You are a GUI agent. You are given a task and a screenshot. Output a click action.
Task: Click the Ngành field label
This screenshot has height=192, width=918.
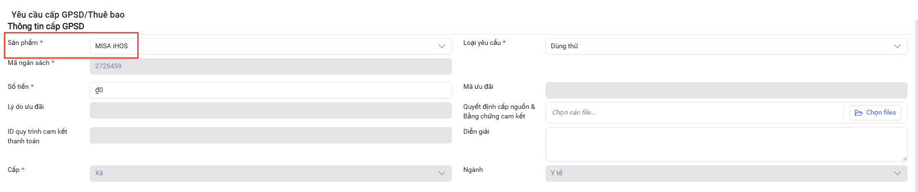click(x=473, y=170)
